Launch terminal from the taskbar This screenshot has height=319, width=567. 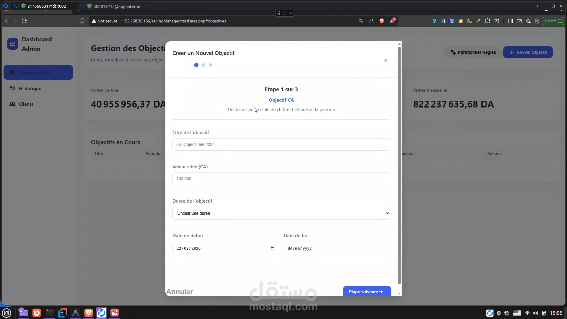click(49, 313)
